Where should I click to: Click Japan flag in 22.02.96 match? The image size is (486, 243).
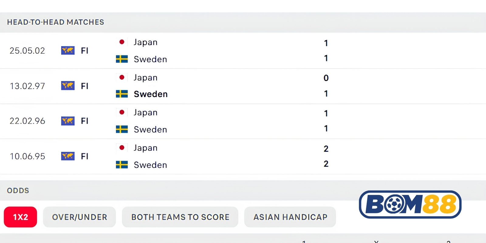[122, 112]
